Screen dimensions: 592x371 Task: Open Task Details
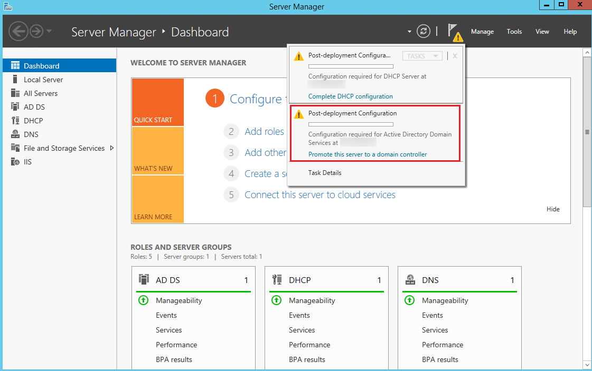point(325,173)
